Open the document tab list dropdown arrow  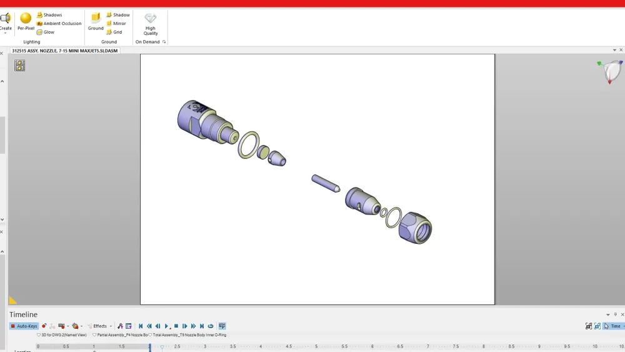click(614, 50)
